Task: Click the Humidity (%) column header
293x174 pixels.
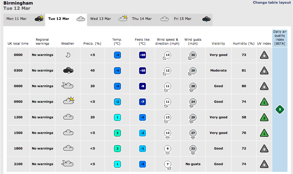Action: 244,43
